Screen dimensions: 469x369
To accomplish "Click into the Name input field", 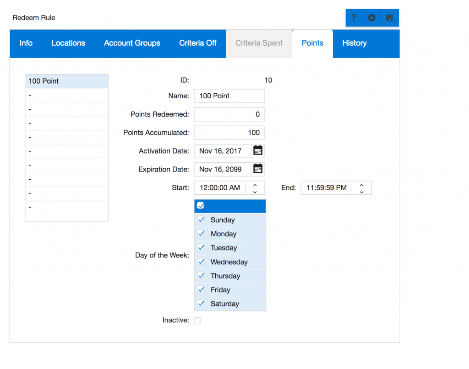I will point(229,96).
